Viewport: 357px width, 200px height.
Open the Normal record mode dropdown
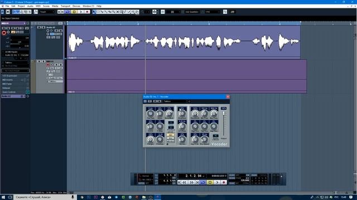145,176
